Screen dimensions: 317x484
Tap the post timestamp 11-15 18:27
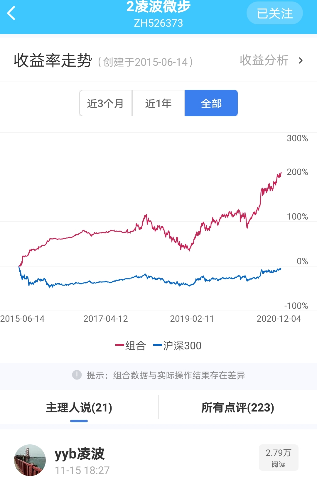click(x=82, y=470)
